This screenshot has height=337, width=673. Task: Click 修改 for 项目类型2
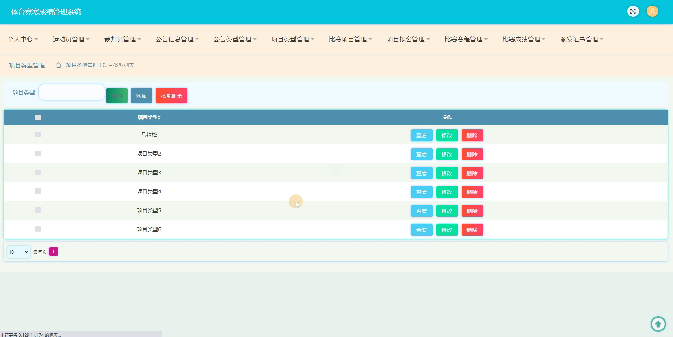pyautogui.click(x=447, y=154)
